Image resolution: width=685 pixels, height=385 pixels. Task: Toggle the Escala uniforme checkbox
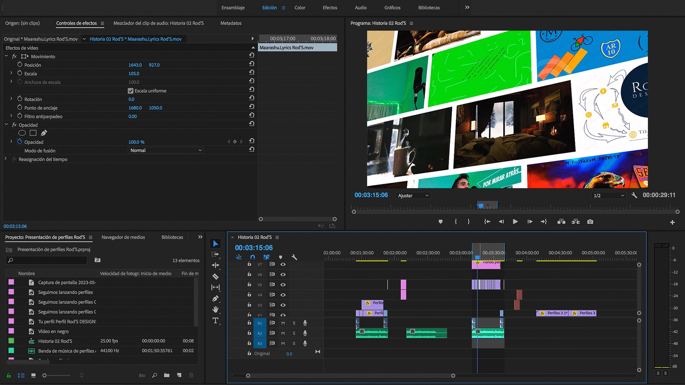coord(131,91)
